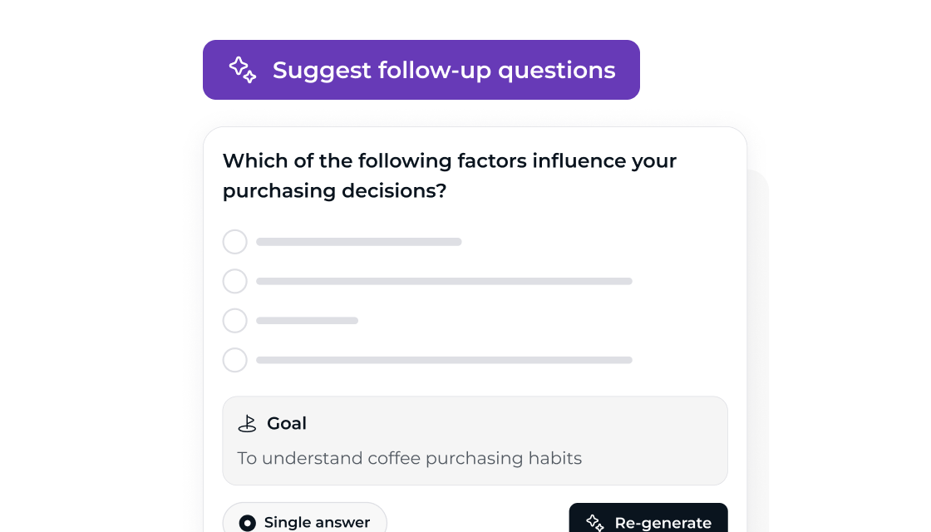Click the sparkle icon in the purple button
The width and height of the screenshot is (931, 532).
click(243, 70)
